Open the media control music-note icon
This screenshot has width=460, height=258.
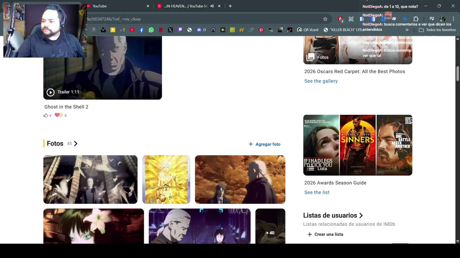tap(432, 19)
